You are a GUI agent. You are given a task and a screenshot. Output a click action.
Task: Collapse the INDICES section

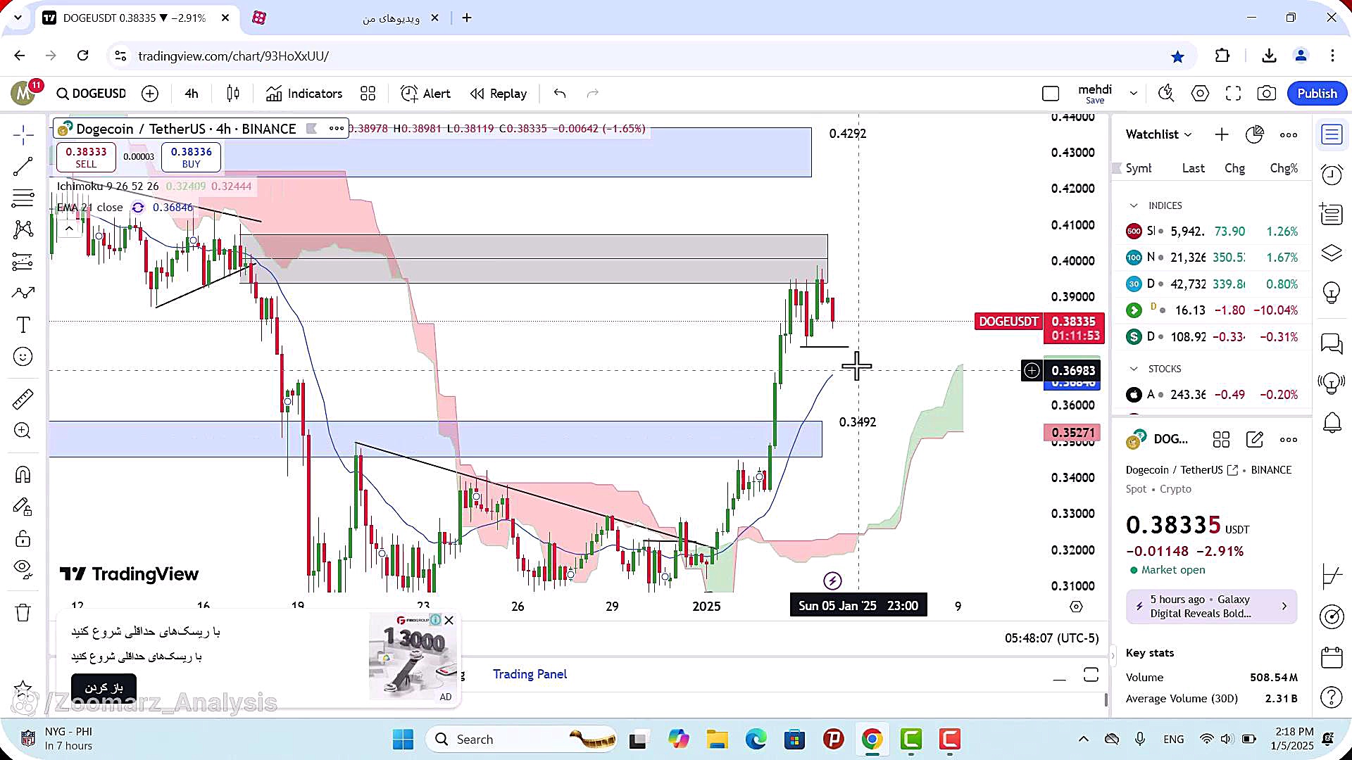tap(1134, 205)
